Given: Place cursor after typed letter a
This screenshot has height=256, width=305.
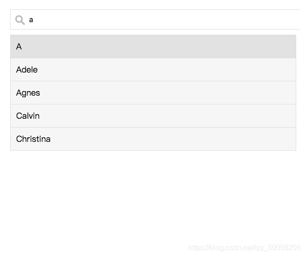Looking at the screenshot, I should click(x=34, y=20).
